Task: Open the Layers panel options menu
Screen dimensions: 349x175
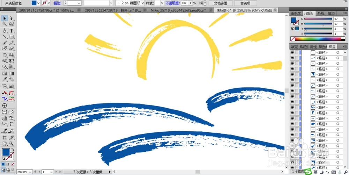Action: [x=345, y=47]
